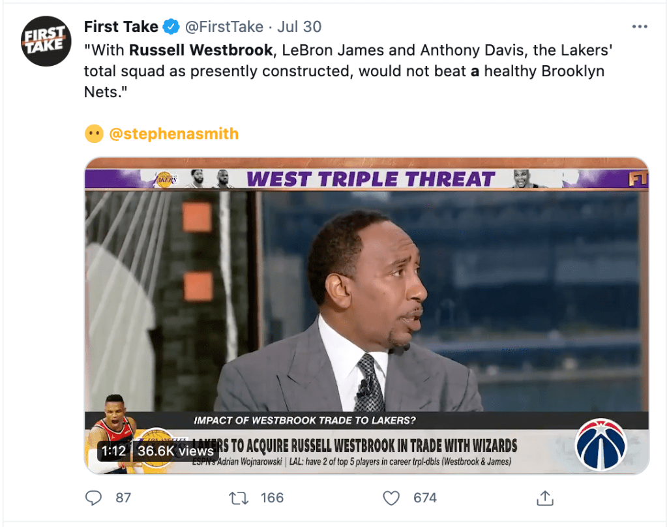Click the 1:12 video duration badge

[113, 451]
